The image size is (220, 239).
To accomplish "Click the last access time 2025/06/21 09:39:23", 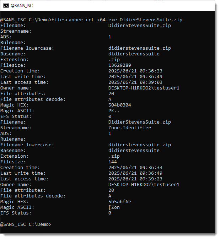I will point(135,179).
